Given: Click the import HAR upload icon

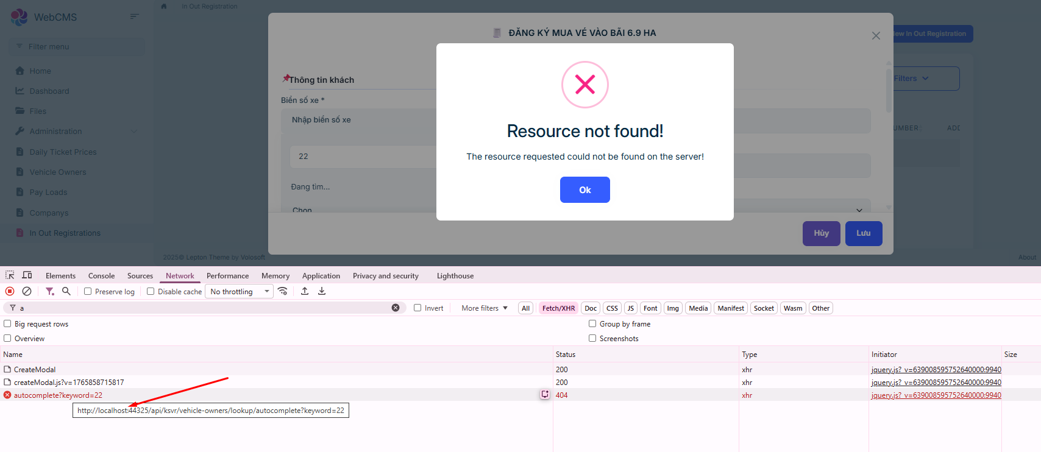Looking at the screenshot, I should (x=305, y=292).
